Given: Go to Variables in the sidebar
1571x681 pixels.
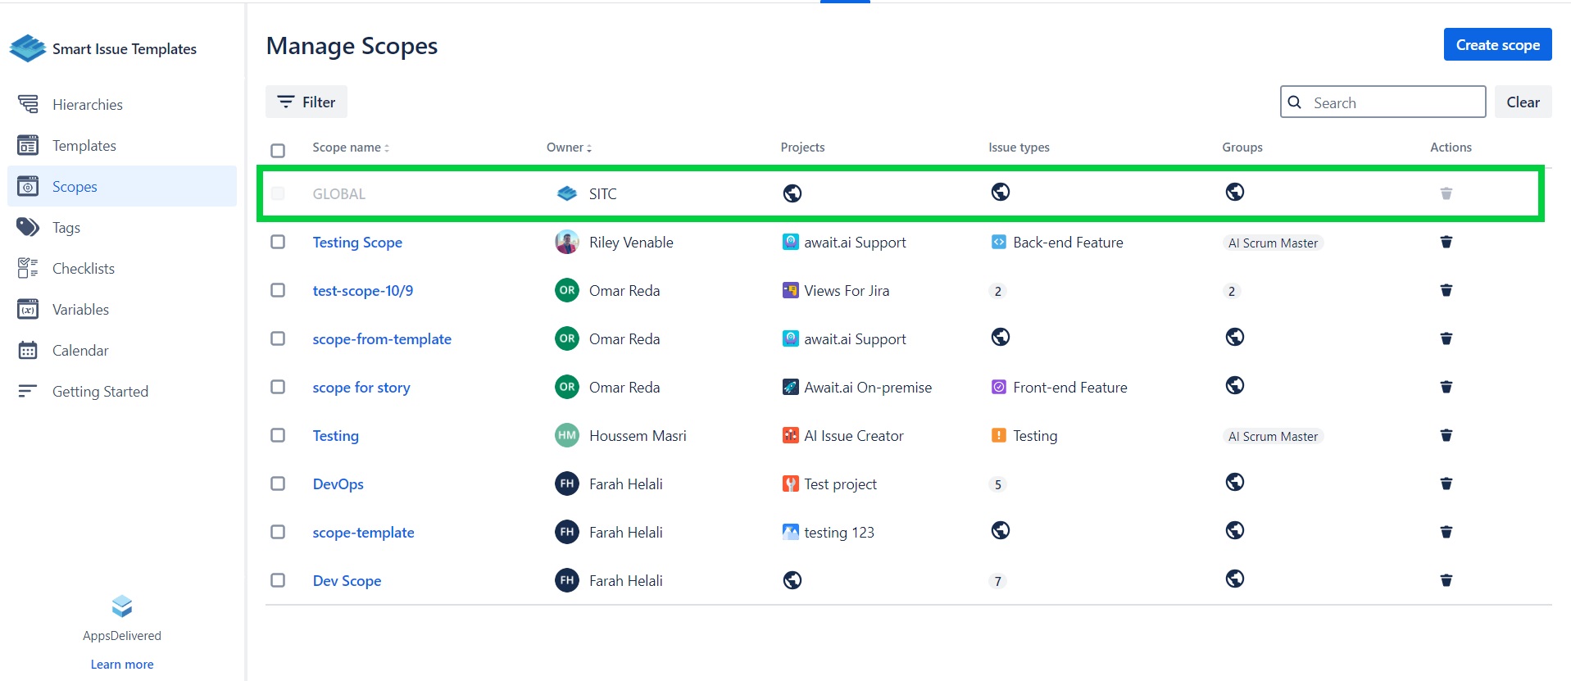Looking at the screenshot, I should (x=80, y=309).
